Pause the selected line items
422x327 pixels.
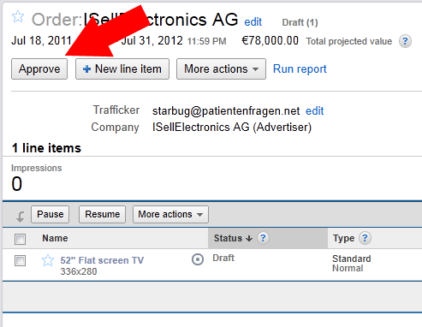pyautogui.click(x=51, y=214)
